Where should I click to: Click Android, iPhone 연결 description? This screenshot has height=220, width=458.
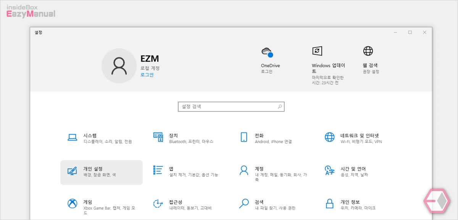pyautogui.click(x=273, y=142)
